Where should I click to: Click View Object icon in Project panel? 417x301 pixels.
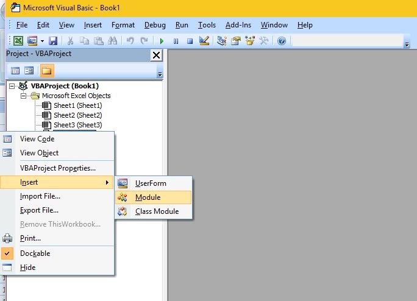[x=29, y=71]
